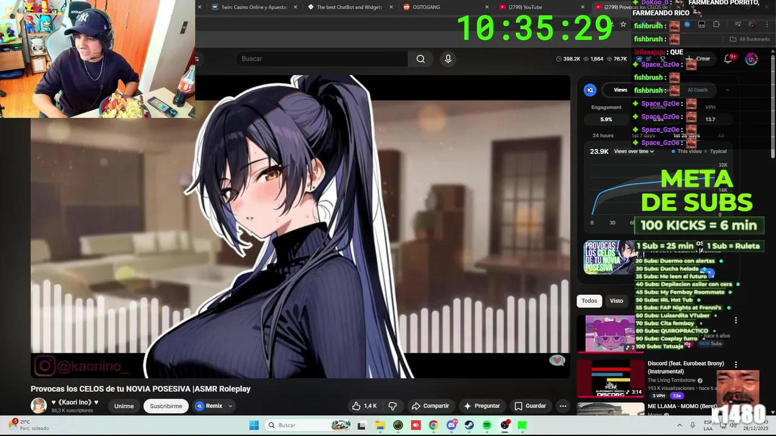The width and height of the screenshot is (776, 436).
Task: Collapse the vidIQ panel chevron
Action: point(727,90)
